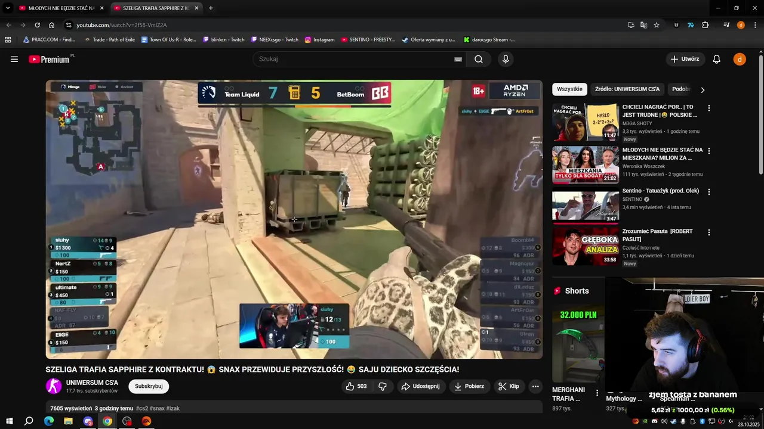Open blinkcn - Twitch bookmark
Image resolution: width=764 pixels, height=429 pixels.
click(x=224, y=39)
